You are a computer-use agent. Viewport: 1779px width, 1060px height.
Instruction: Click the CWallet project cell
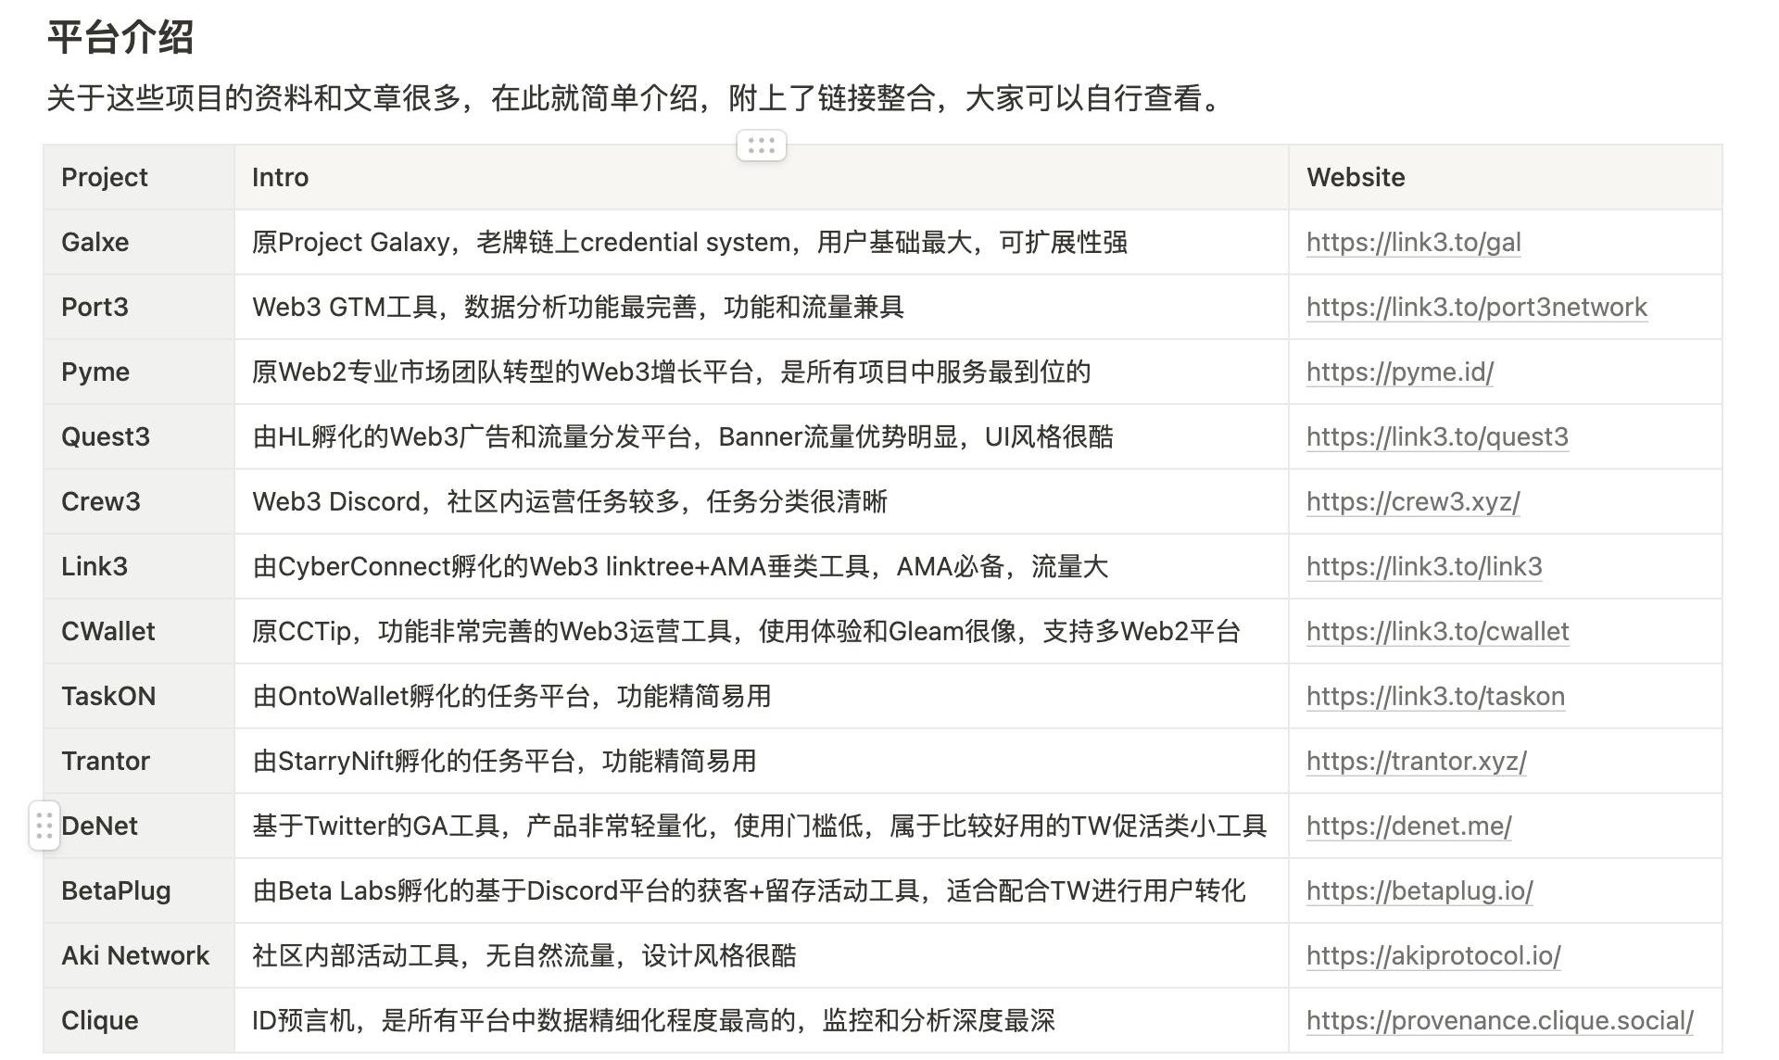coord(139,631)
